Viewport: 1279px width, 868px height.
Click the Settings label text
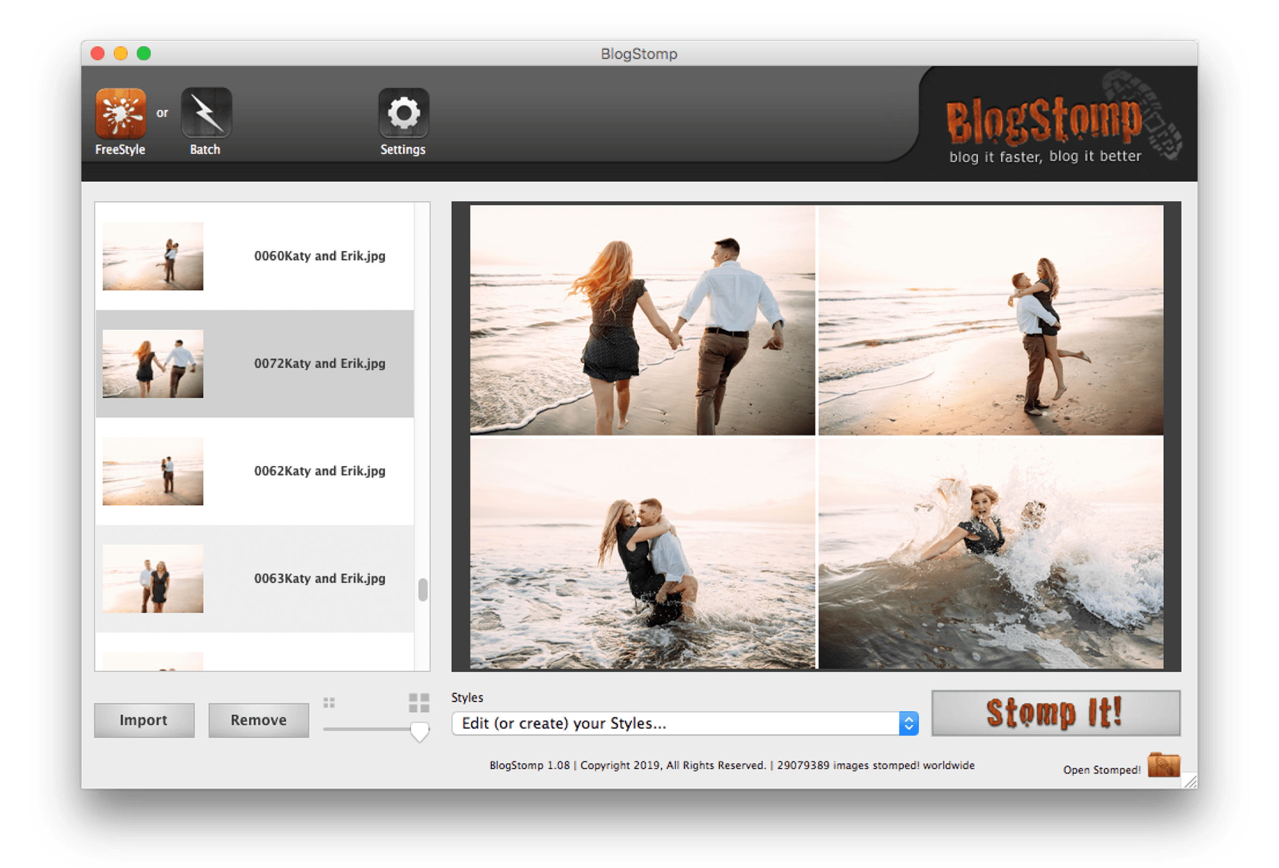click(403, 149)
